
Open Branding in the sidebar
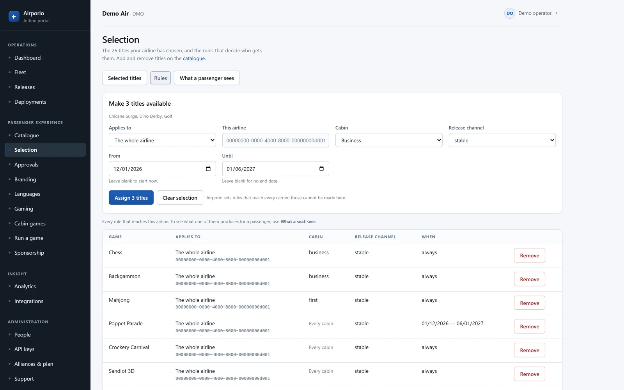[45, 179]
